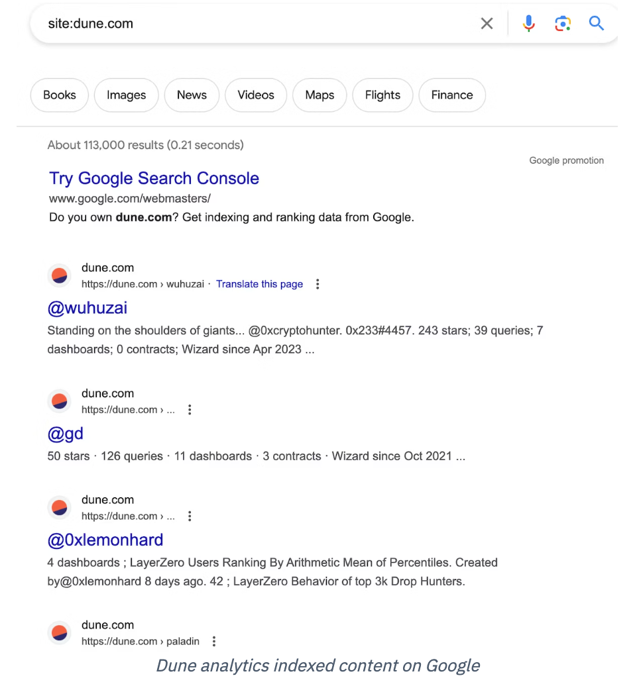
Task: Open three-dot menu for wuhuzai result
Action: coord(318,284)
